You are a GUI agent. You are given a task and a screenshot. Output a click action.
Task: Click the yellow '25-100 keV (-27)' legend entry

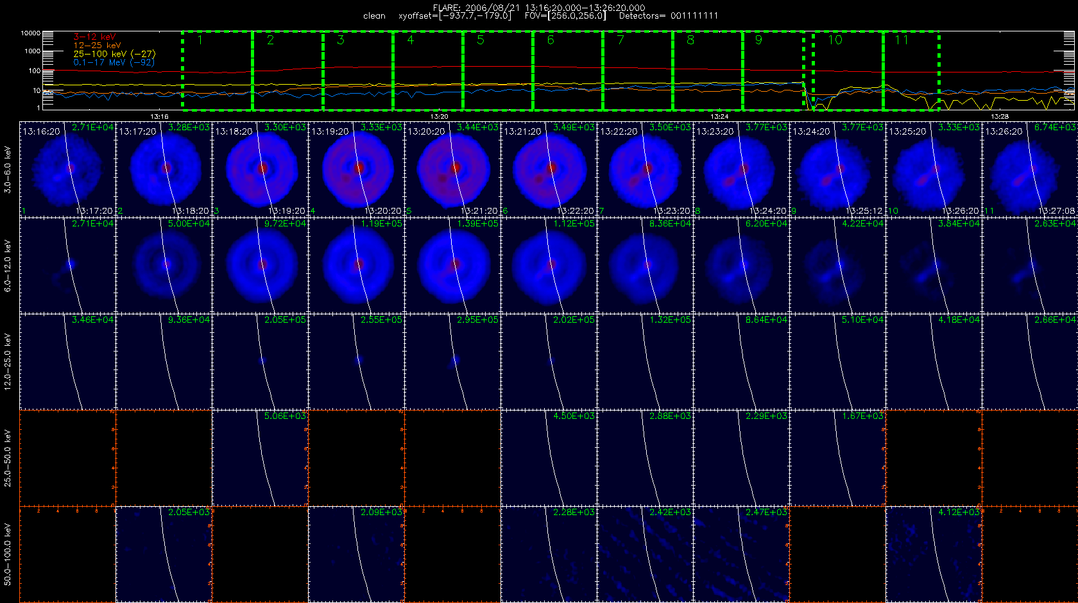tap(114, 54)
